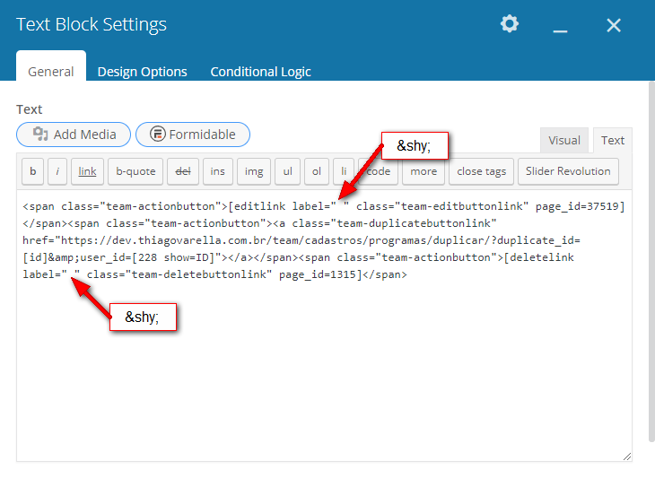The height and width of the screenshot is (478, 655).
Task: Switch to the General tab
Action: [51, 71]
